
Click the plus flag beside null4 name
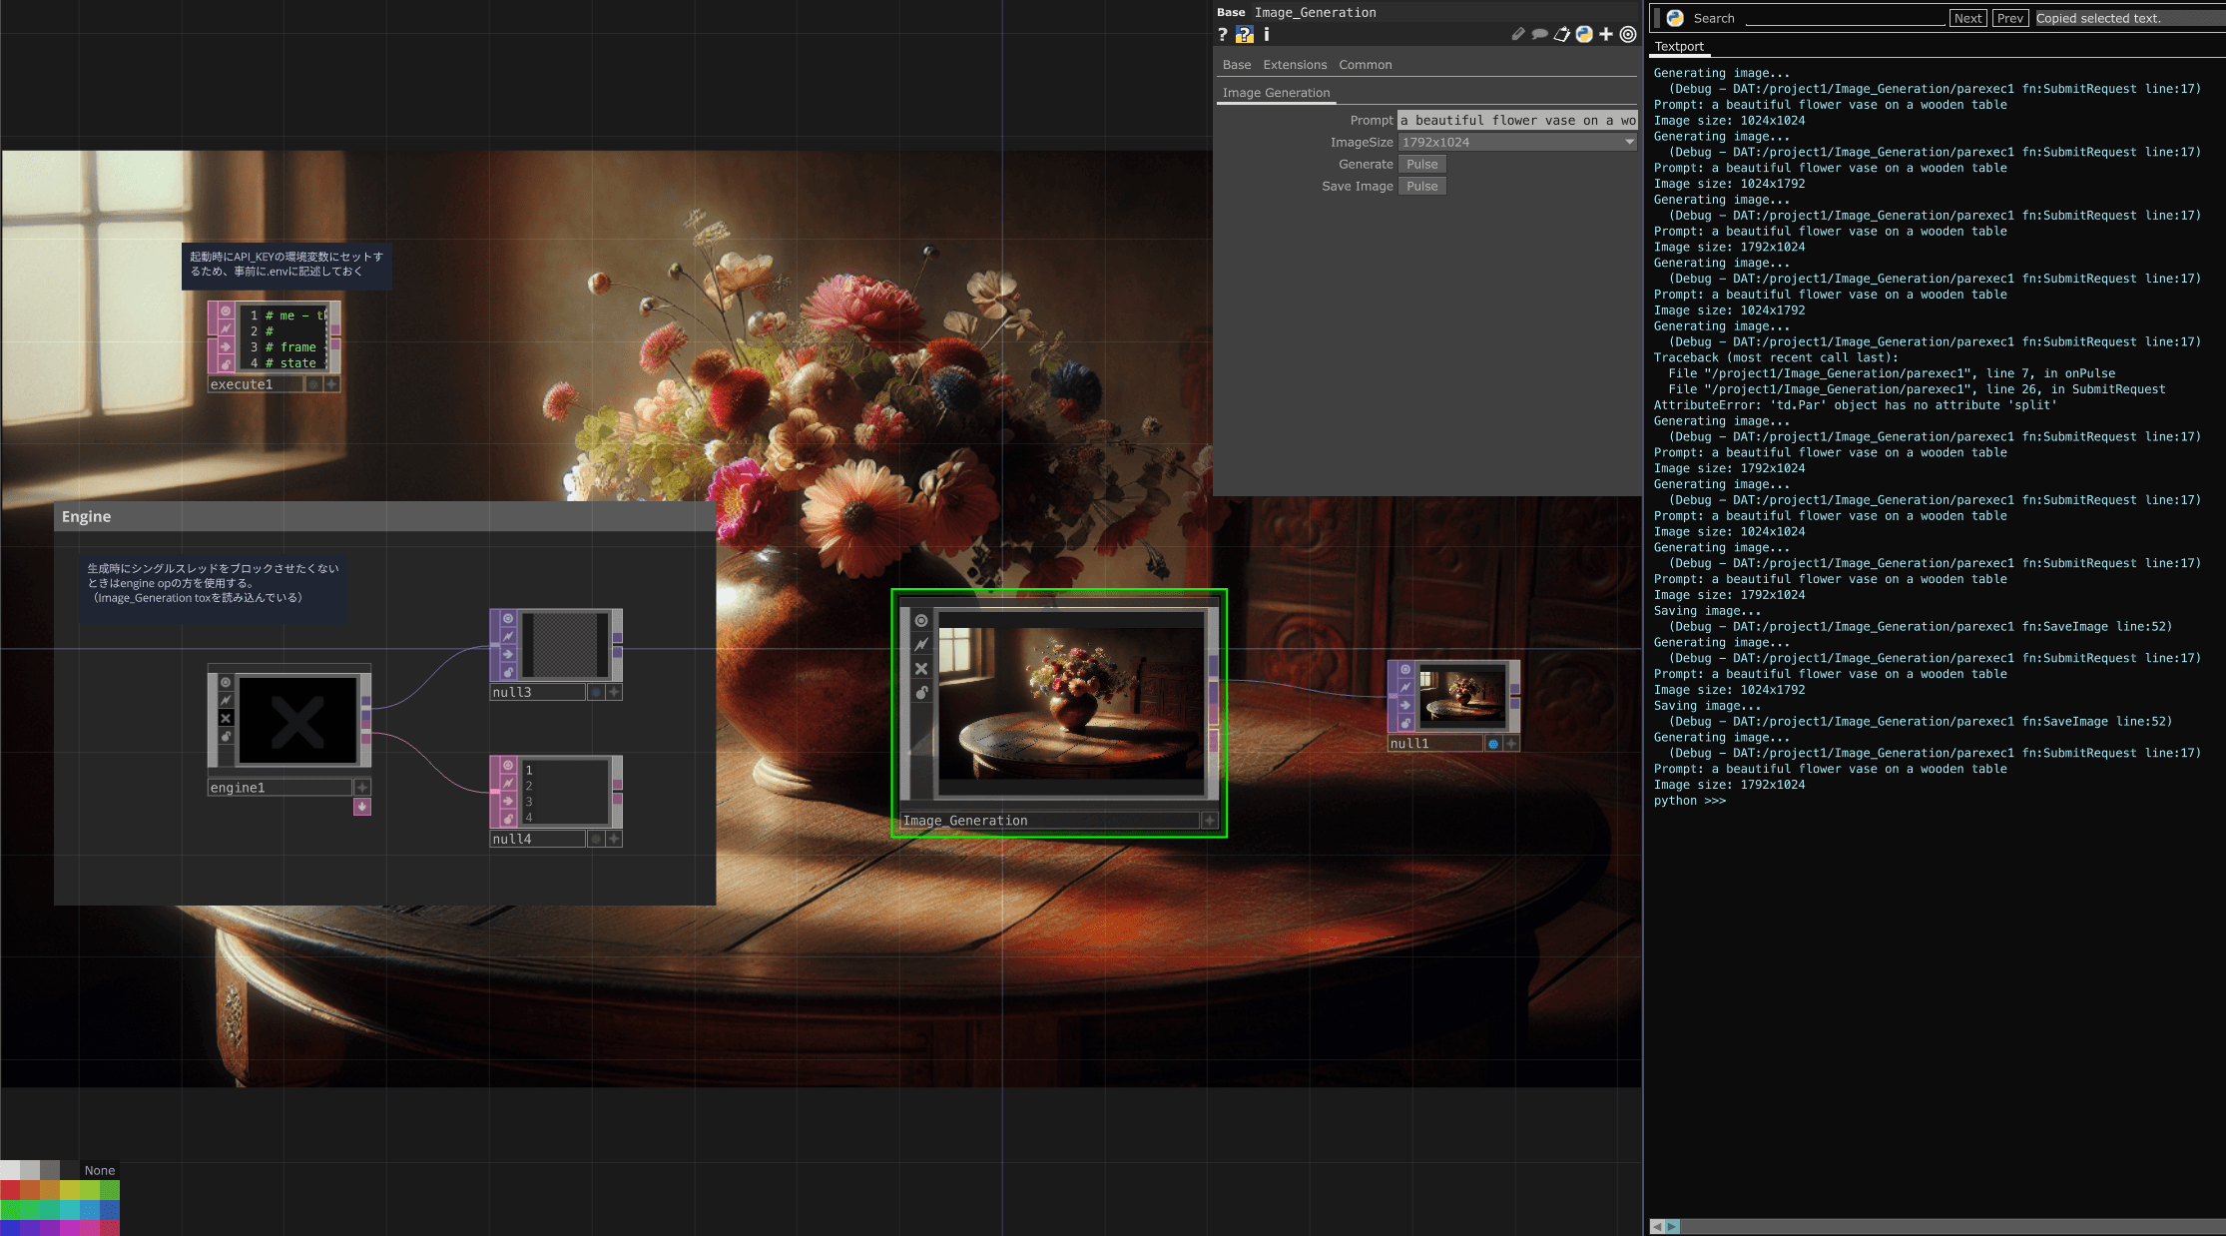614,840
